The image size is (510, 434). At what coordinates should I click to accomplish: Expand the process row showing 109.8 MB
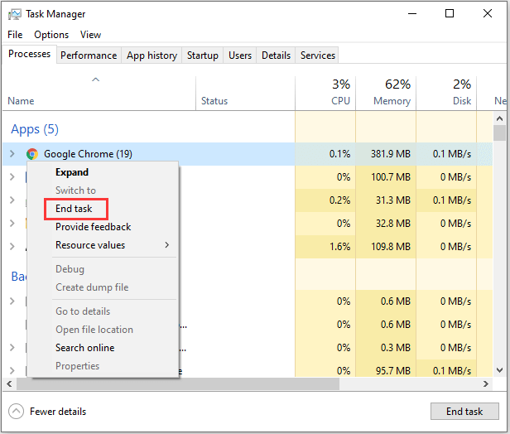coord(12,246)
